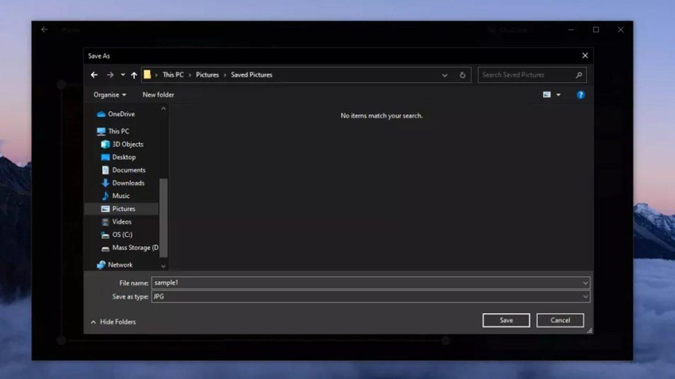Click the Cancel button
675x379 pixels.
click(560, 320)
